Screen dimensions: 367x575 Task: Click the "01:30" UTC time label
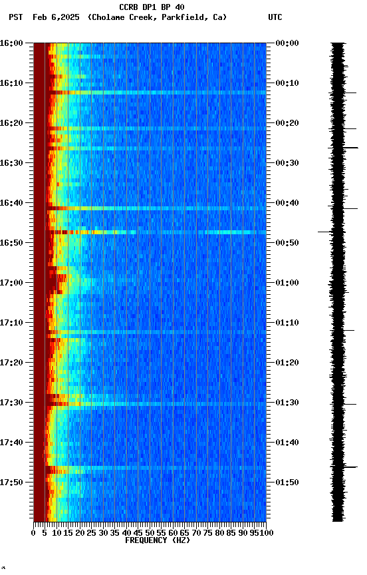287,403
